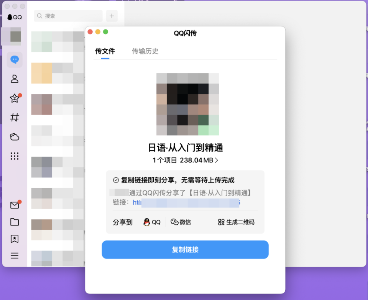Open the favorites bookmark icon
This screenshot has width=368, height=300.
coord(15,239)
